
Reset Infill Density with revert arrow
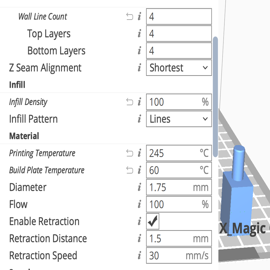point(129,102)
